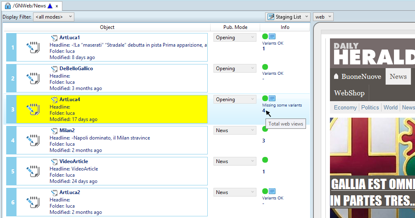Click the Milan2 article edit icon
The image size is (415, 218).
[33, 140]
